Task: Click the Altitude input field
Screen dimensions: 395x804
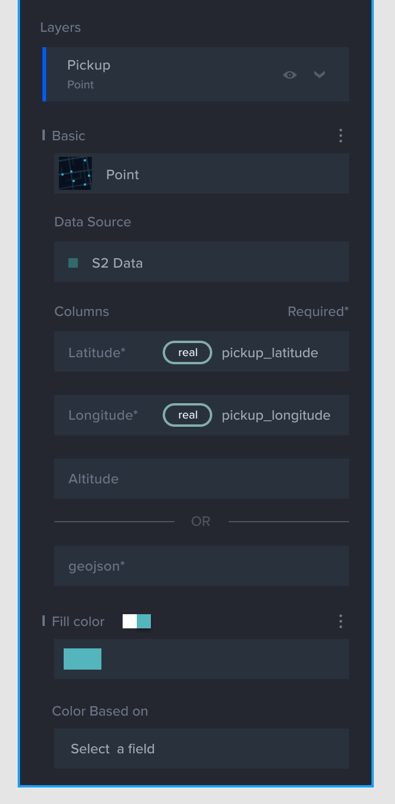Action: coord(202,479)
